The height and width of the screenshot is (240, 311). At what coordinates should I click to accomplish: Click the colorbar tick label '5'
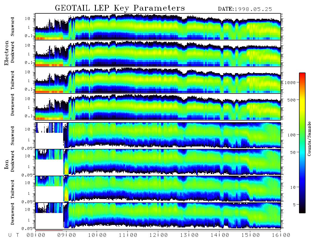pyautogui.click(x=294, y=205)
